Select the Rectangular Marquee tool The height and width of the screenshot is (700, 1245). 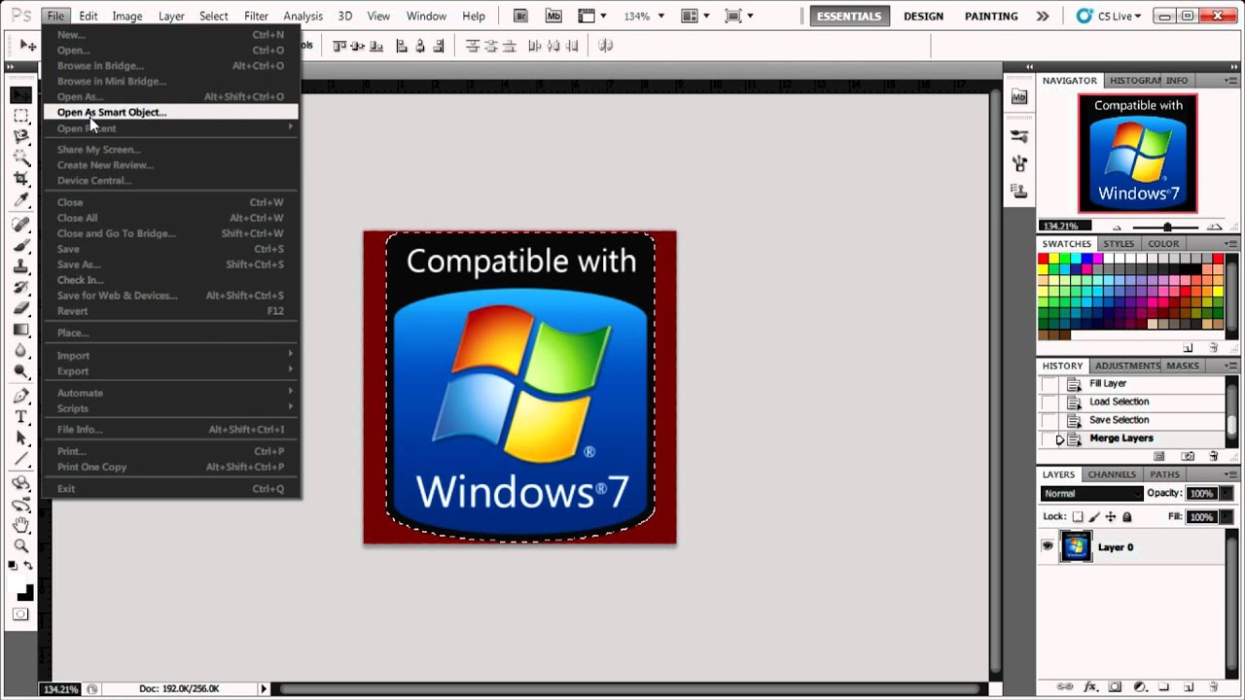pos(20,117)
